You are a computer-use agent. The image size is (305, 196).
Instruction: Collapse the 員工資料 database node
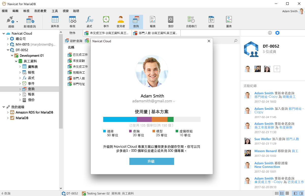pyautogui.click(x=16, y=61)
